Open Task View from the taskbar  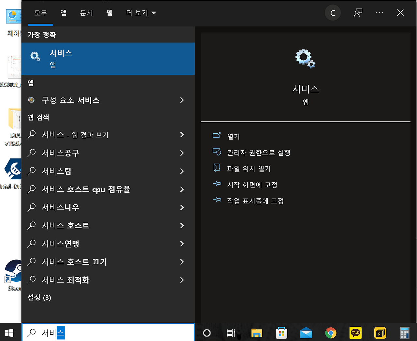(231, 333)
